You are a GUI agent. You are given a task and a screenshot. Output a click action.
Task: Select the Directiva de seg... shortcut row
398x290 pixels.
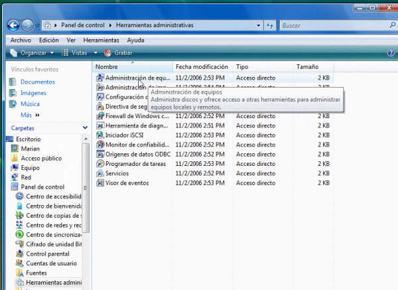122,106
